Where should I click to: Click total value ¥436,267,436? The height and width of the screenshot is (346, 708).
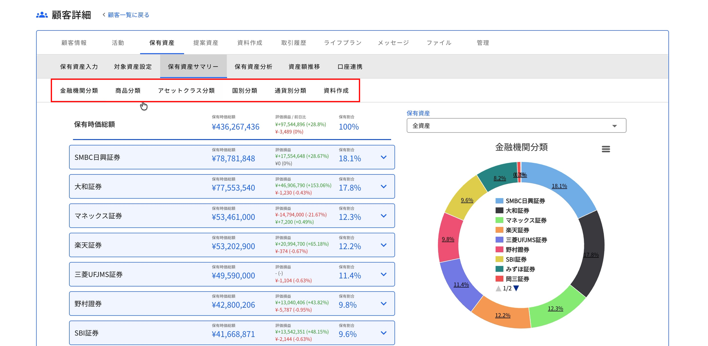pyautogui.click(x=235, y=127)
